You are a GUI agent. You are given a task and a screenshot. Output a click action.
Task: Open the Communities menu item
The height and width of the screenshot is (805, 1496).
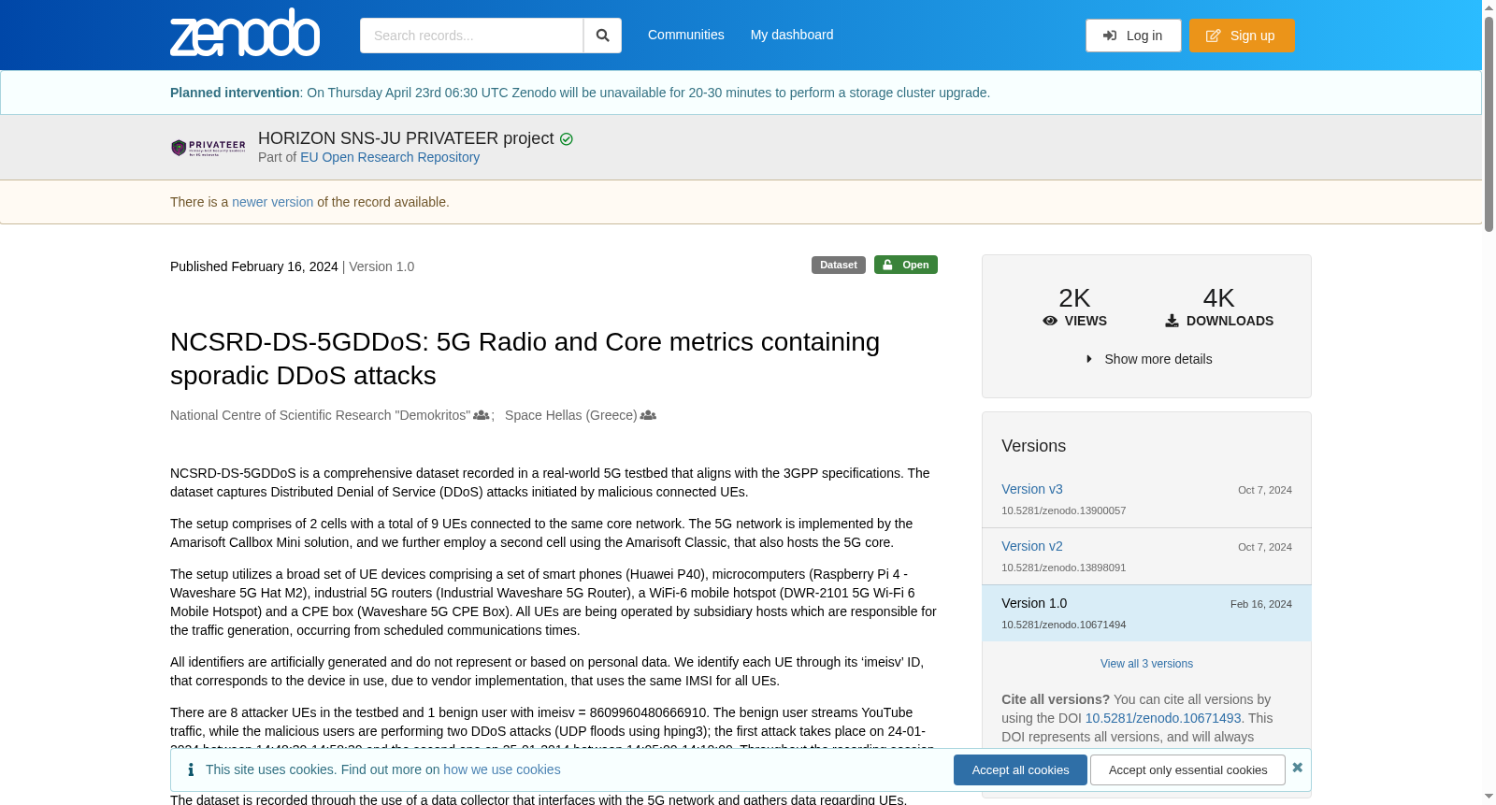click(x=686, y=35)
